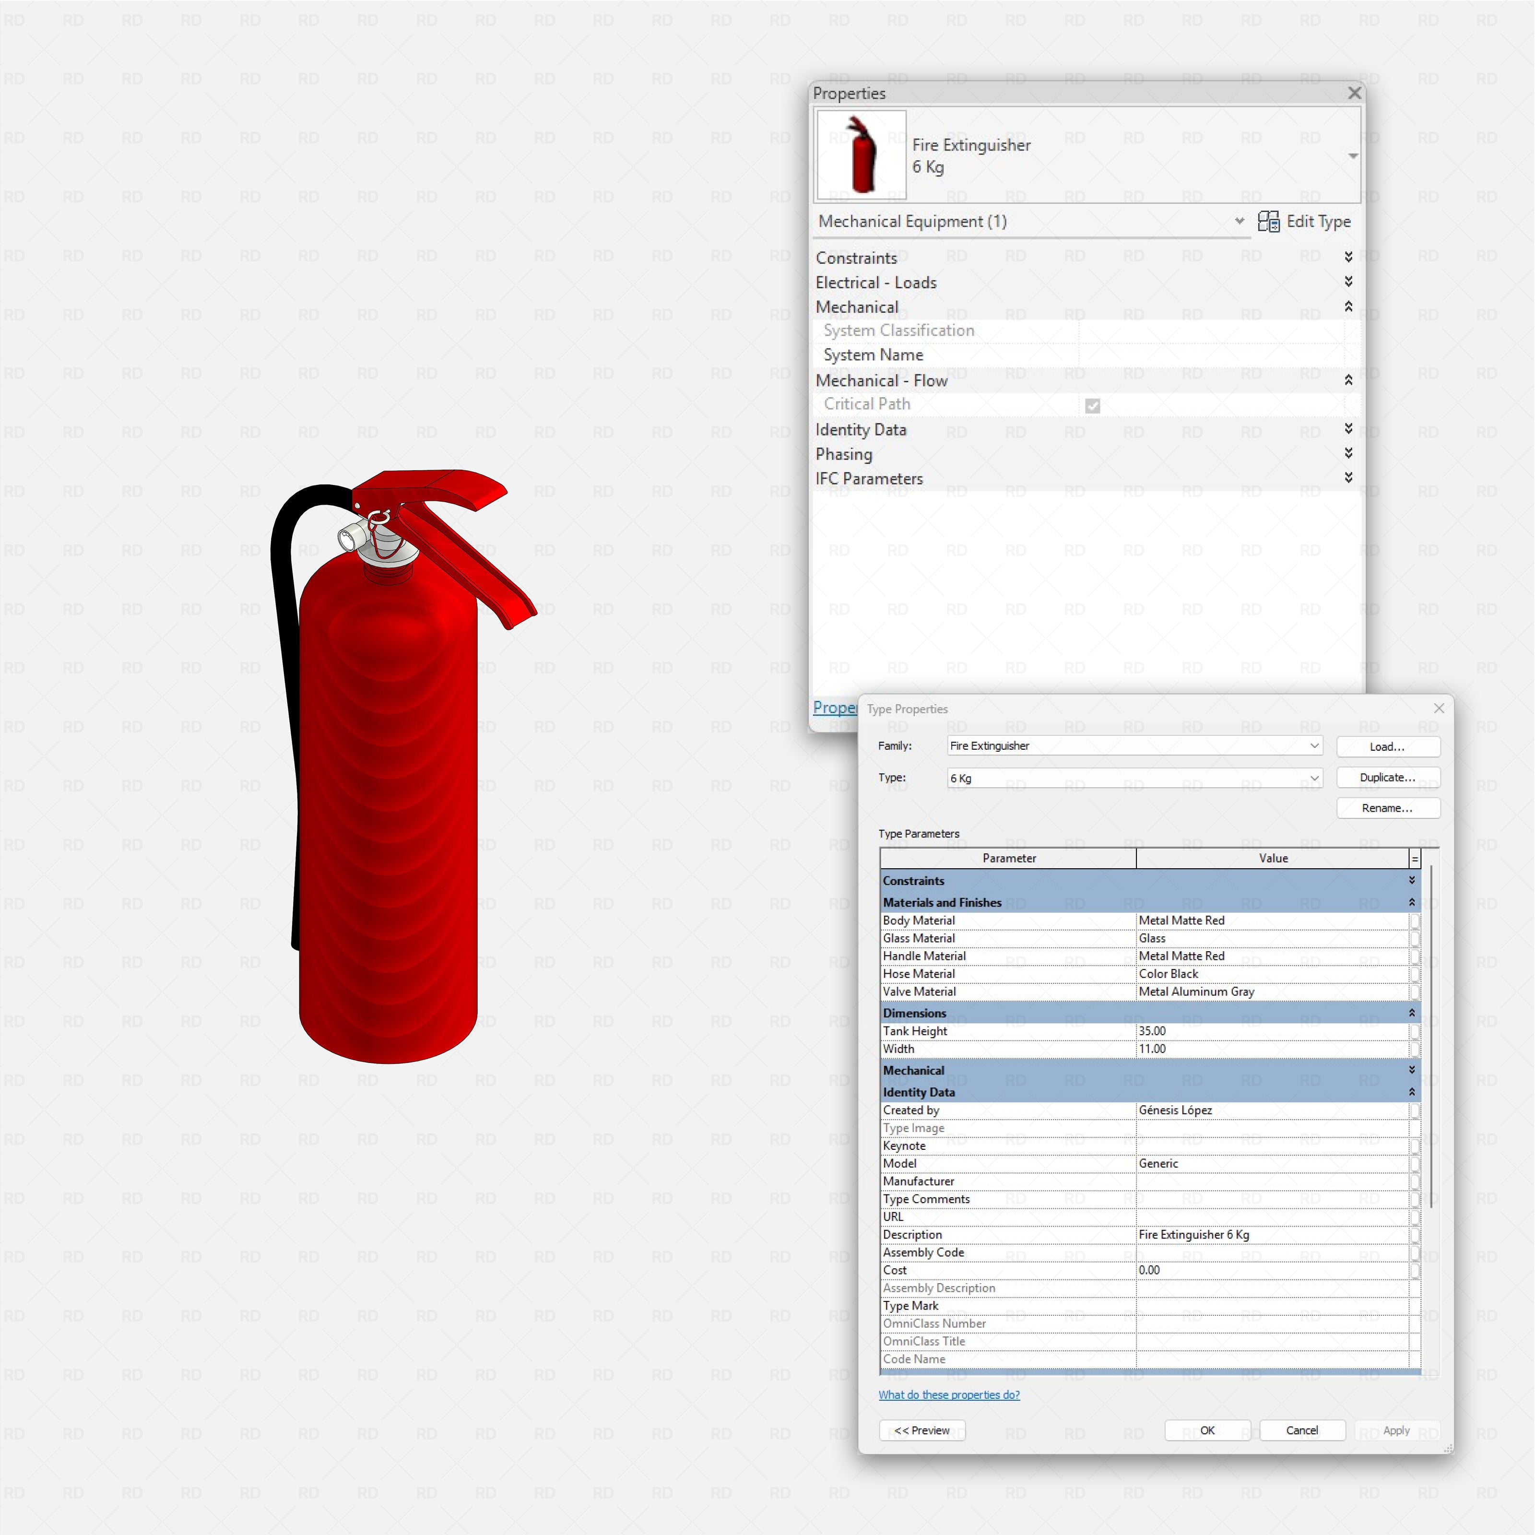The width and height of the screenshot is (1535, 1535).
Task: Expand the IFC Parameters group
Action: point(1348,477)
